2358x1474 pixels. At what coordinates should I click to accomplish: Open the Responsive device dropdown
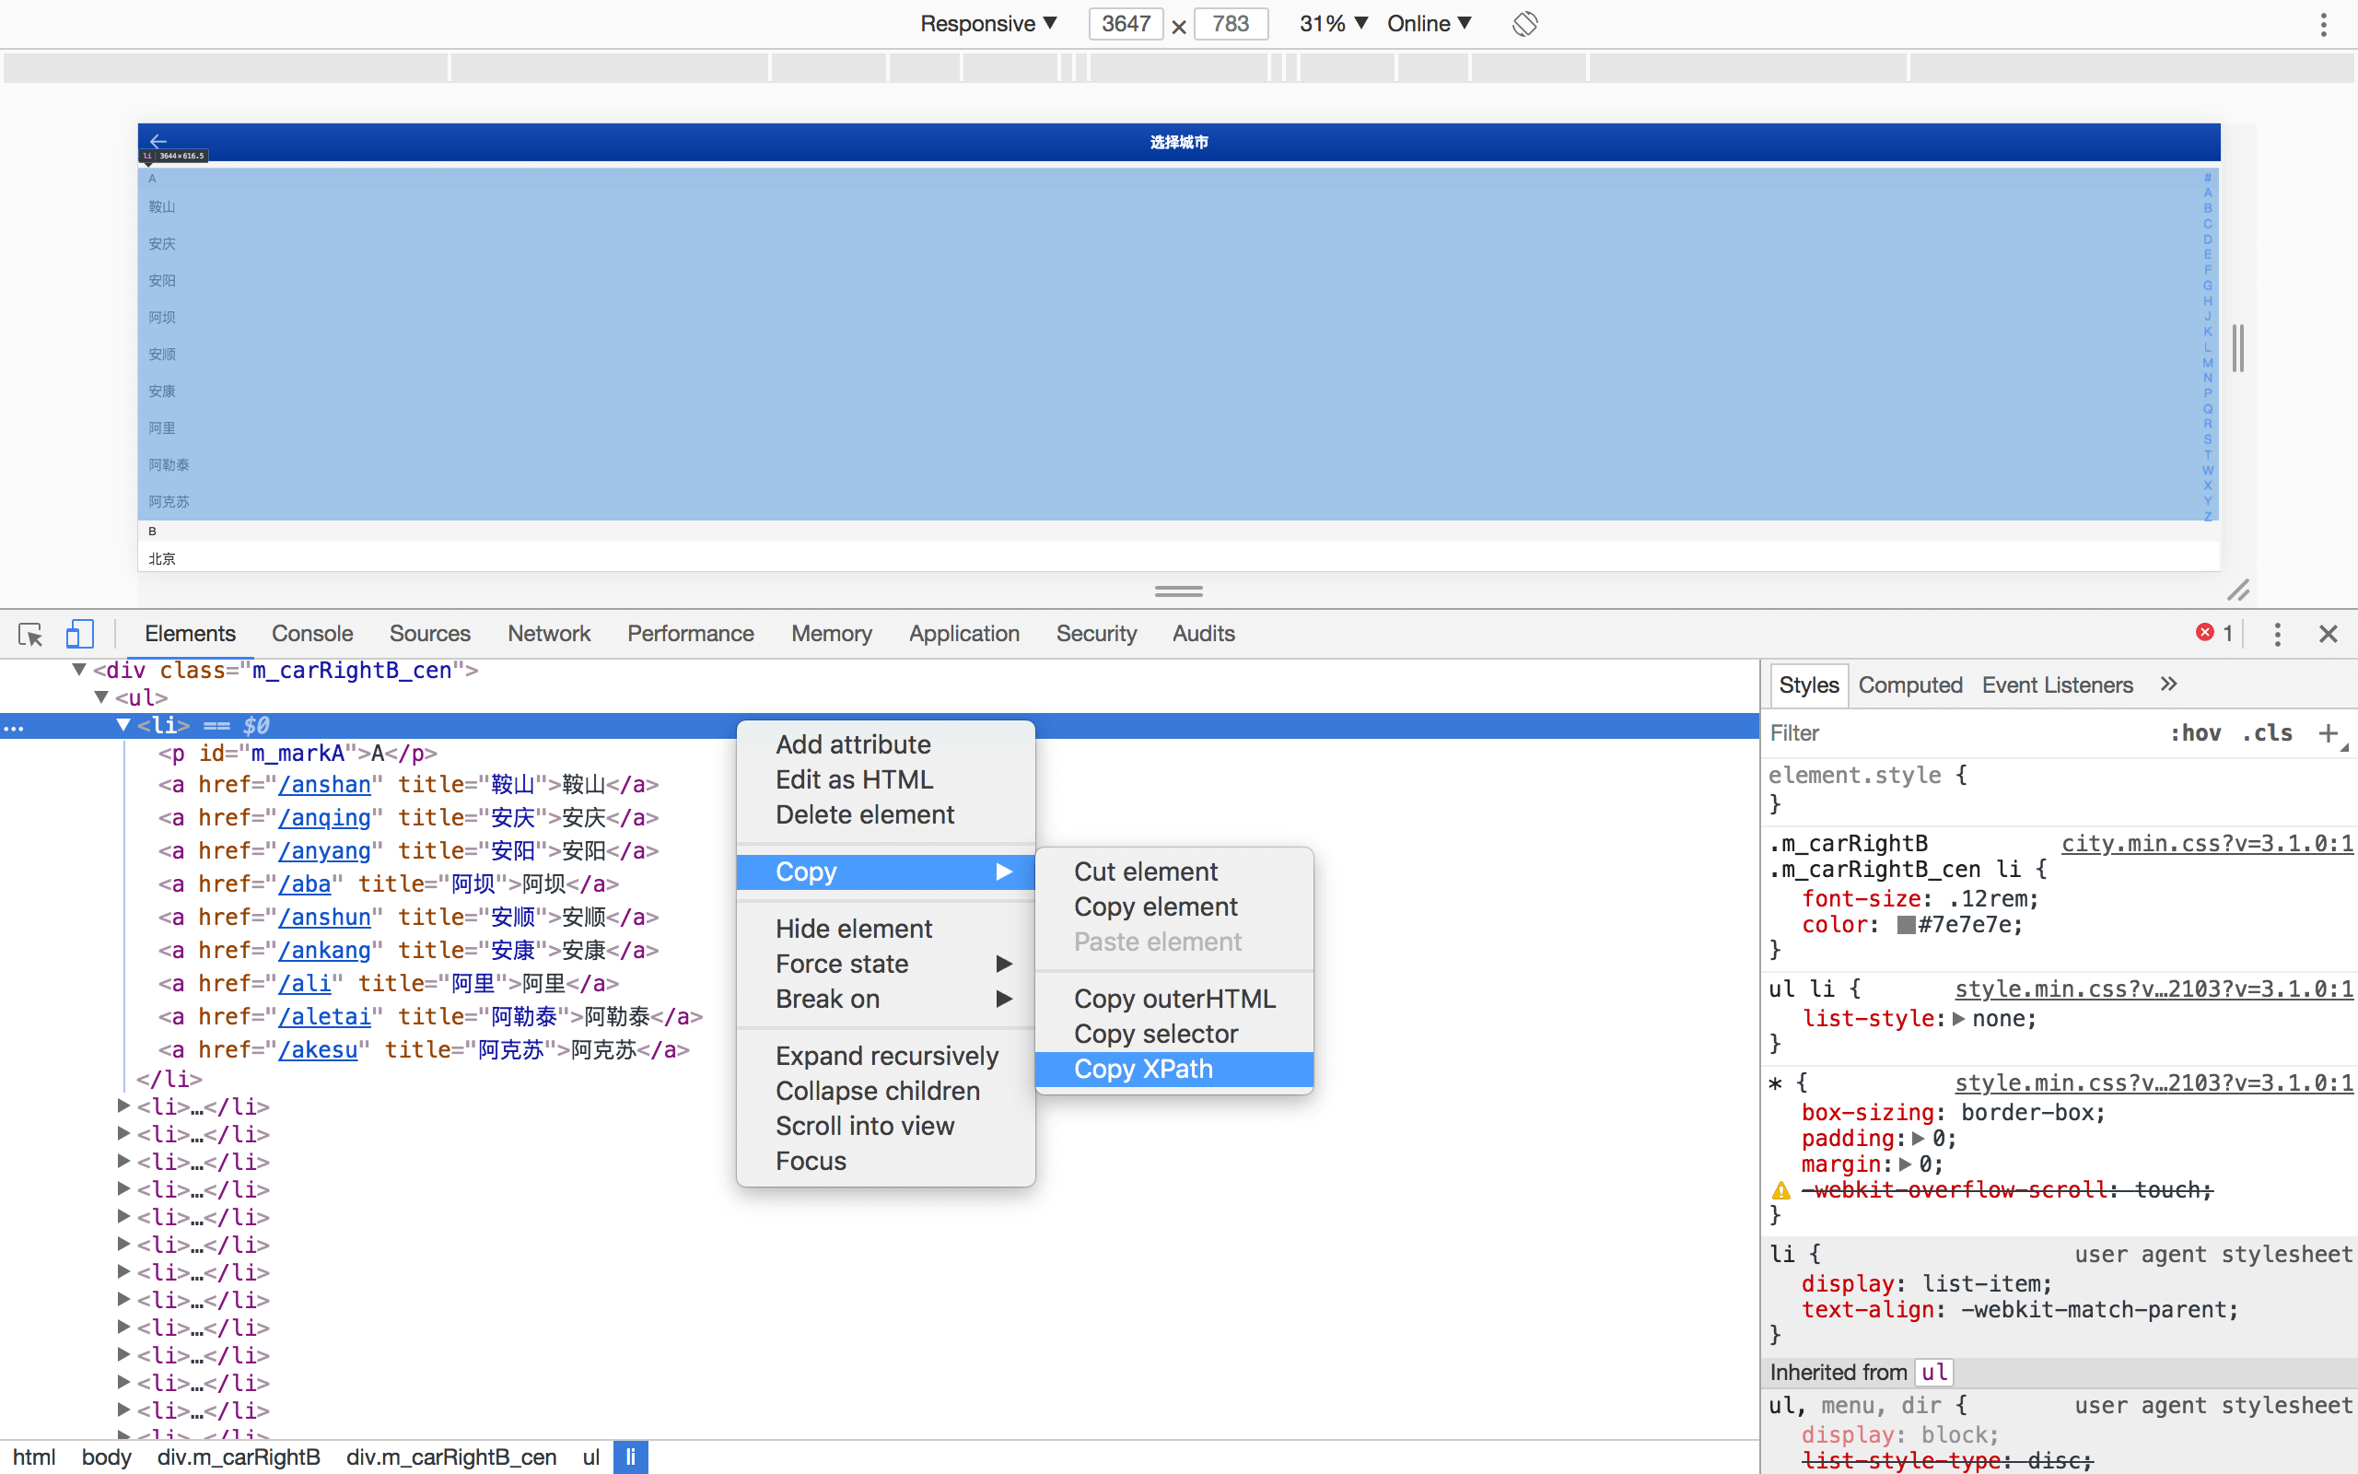tap(988, 23)
